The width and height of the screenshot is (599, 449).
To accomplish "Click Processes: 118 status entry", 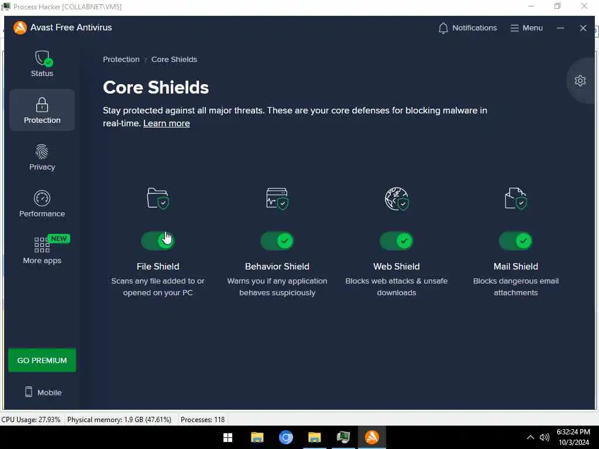I will [x=203, y=420].
